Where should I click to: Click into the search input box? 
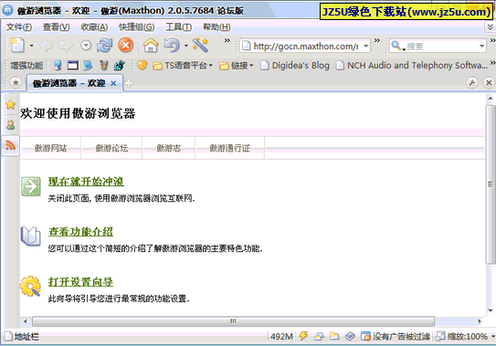(441, 47)
